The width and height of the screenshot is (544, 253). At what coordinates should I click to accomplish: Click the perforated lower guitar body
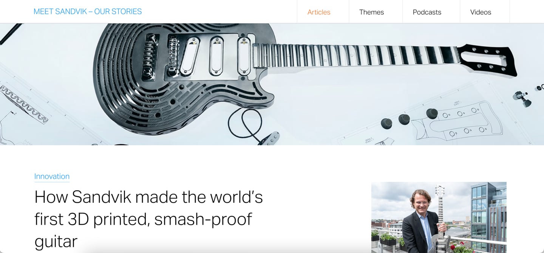pos(151,110)
